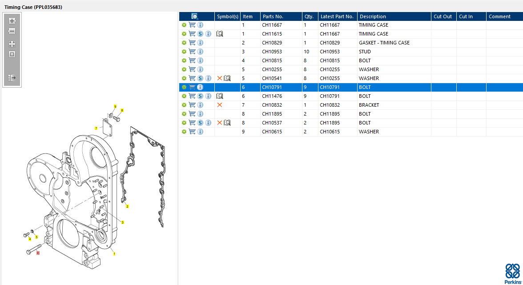523x285 pixels.
Task: Click the Latest Part No. column header
Action: tap(338, 16)
